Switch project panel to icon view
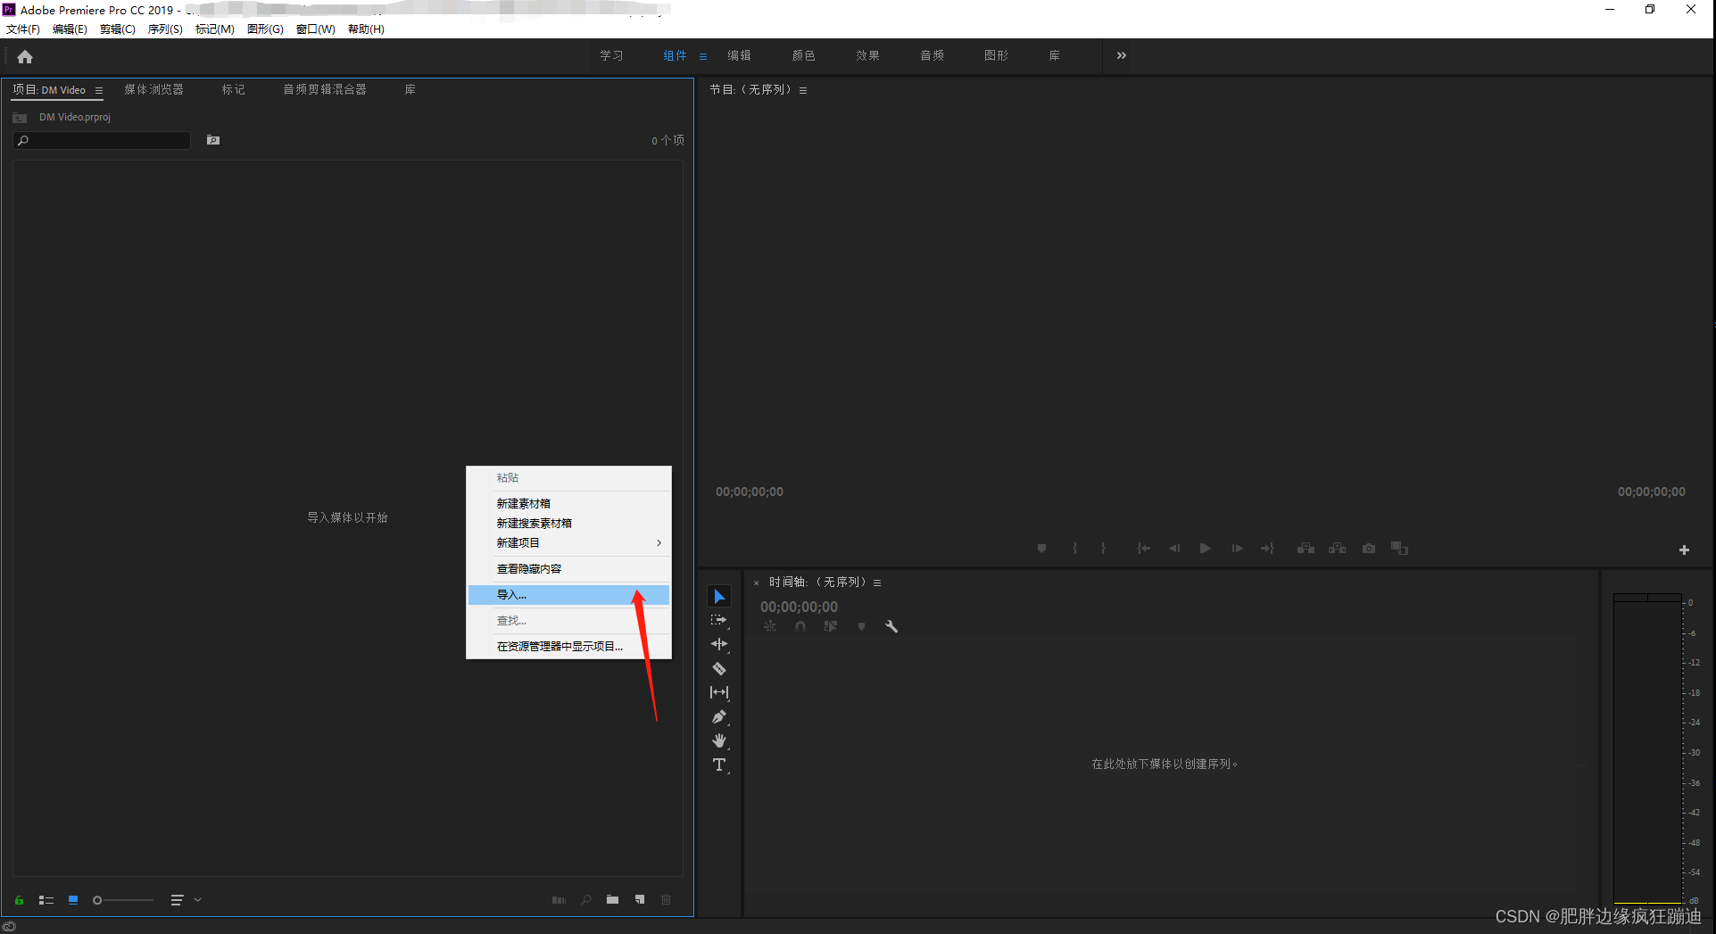The height and width of the screenshot is (934, 1716). [x=73, y=900]
